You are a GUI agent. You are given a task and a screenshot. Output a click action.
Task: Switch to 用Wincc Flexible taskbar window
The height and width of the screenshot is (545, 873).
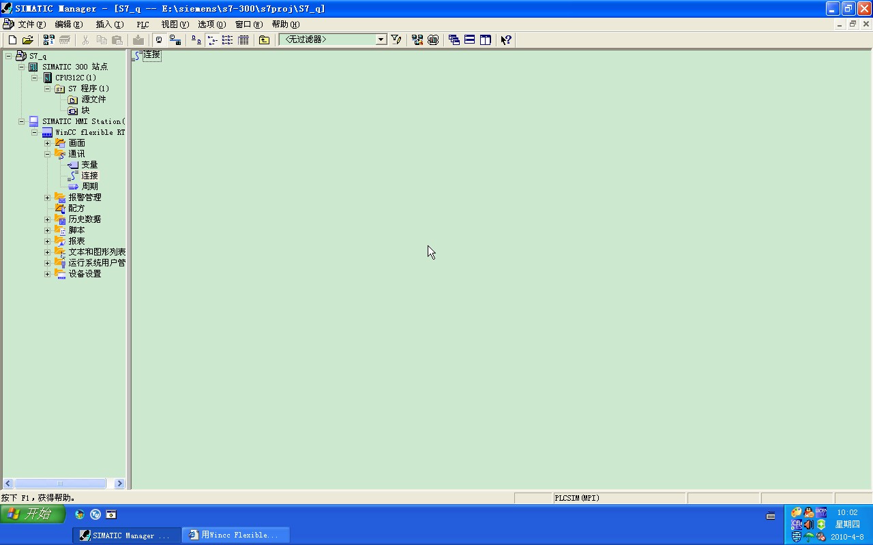(236, 535)
